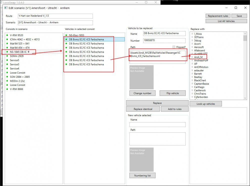This screenshot has width=250, height=186.
Task: Expand the Andi_M folder in Replace with tree
Action: click(x=192, y=57)
